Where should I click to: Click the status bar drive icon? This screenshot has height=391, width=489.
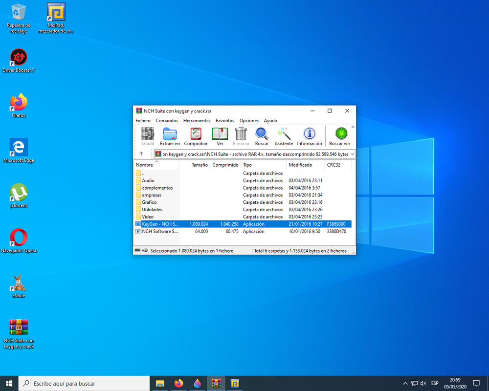coord(137,250)
